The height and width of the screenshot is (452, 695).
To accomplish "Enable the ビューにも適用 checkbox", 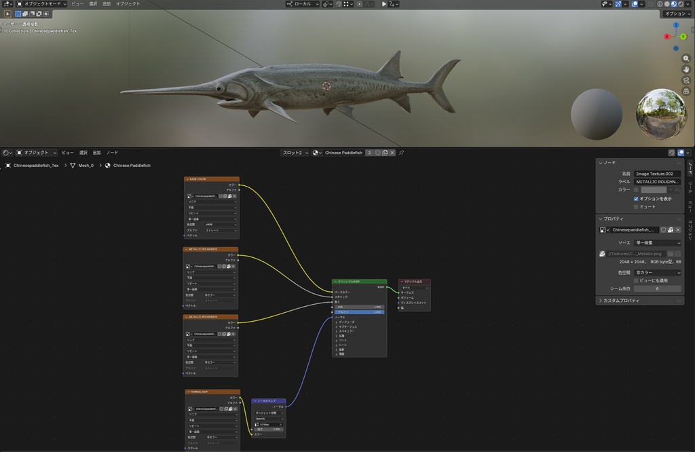I will click(636, 280).
